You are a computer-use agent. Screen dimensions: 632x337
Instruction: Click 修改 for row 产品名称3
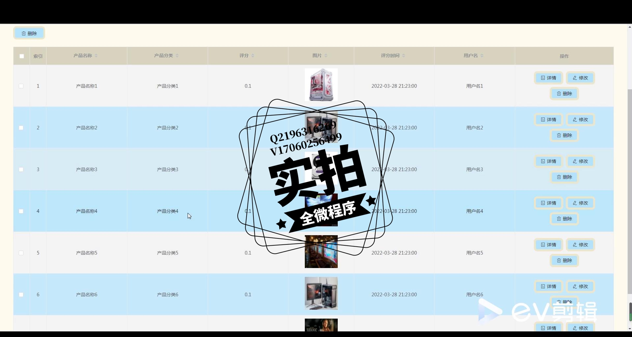[x=580, y=161]
